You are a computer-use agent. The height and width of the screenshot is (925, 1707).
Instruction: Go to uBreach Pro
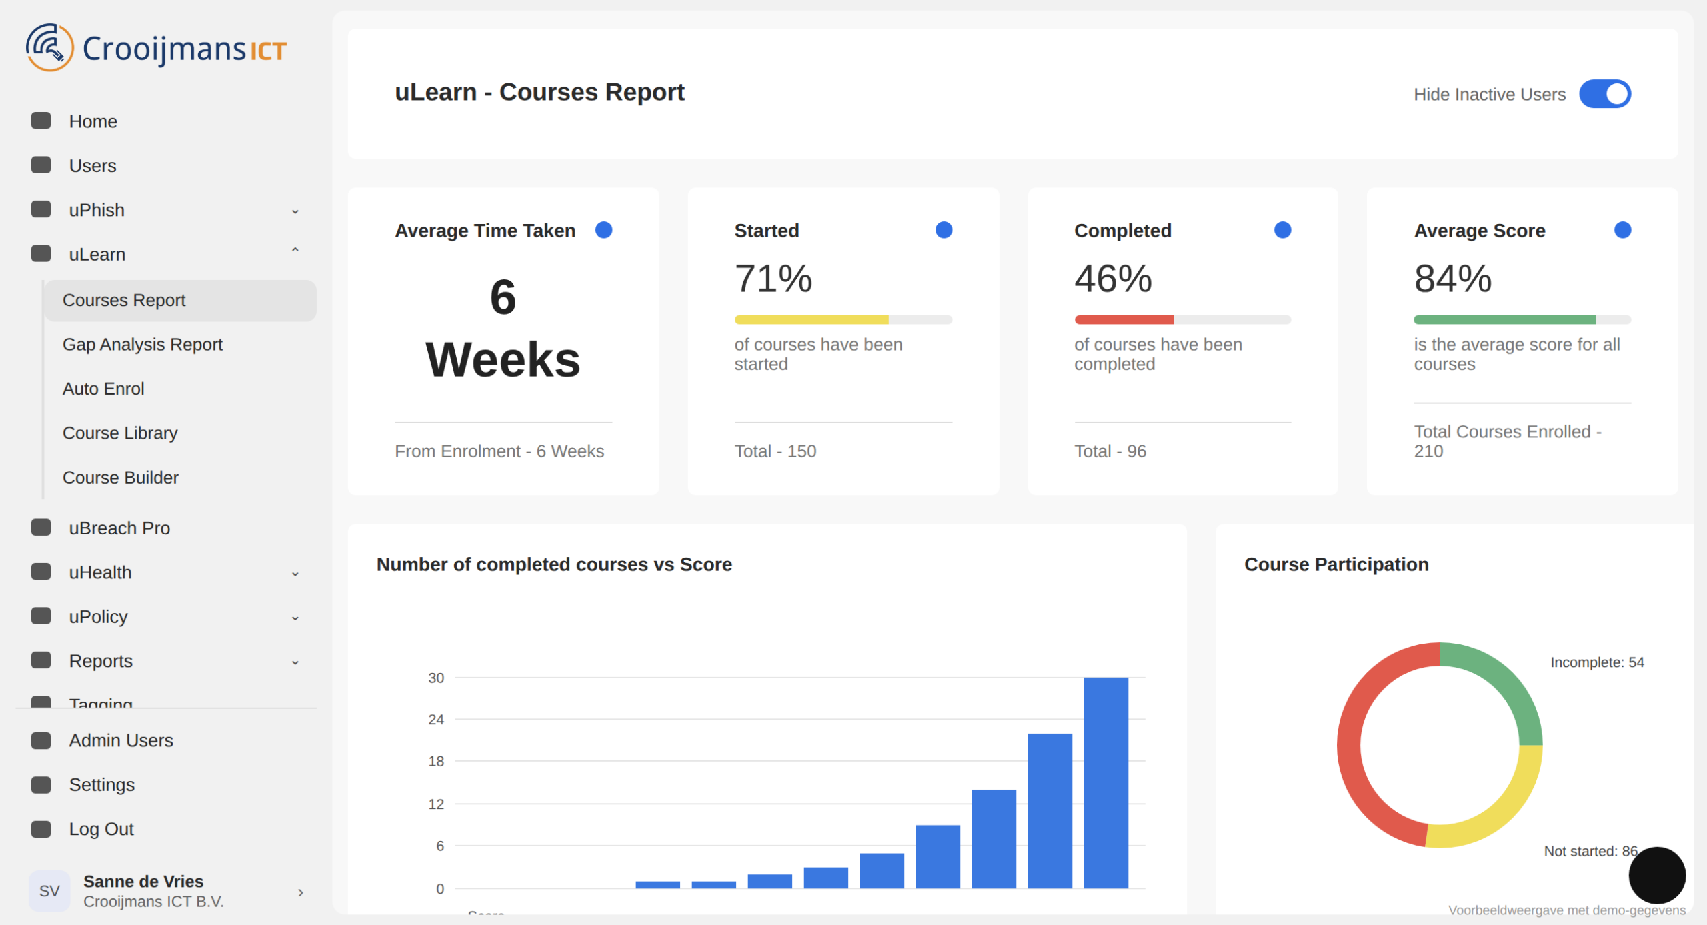pyautogui.click(x=165, y=528)
